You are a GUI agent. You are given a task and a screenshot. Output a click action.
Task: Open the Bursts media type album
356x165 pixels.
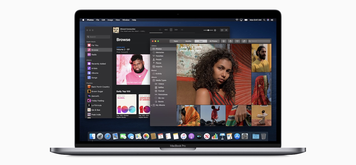(x=163, y=102)
